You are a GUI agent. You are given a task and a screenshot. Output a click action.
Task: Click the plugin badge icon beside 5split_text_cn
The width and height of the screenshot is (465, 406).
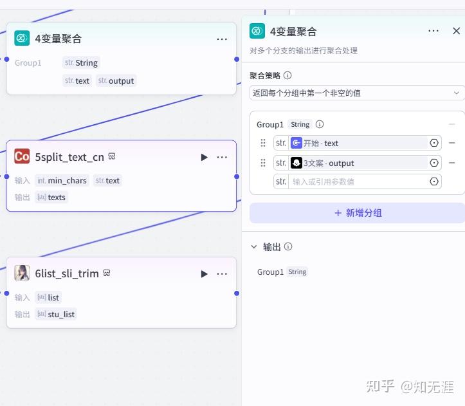click(x=112, y=156)
